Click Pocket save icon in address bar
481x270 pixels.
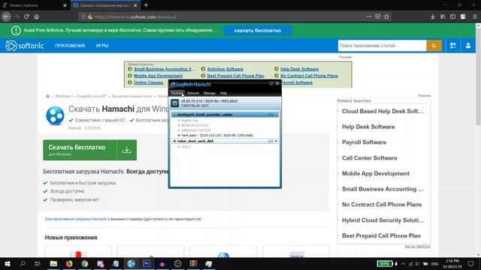coord(377,16)
